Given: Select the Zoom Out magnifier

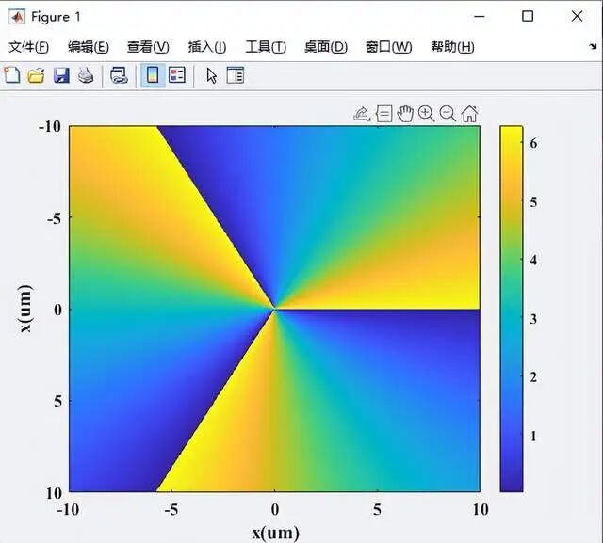Looking at the screenshot, I should tap(448, 114).
